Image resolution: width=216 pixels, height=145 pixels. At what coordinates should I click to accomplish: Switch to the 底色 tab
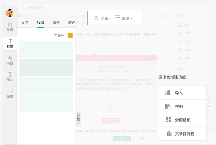[71, 23]
